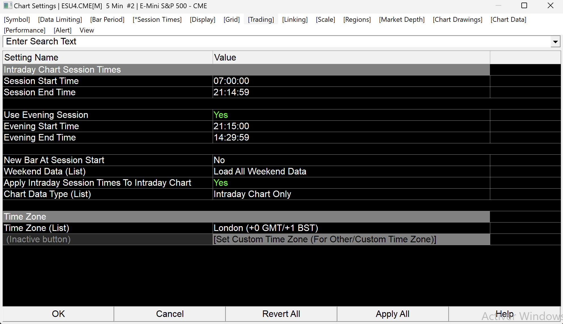Switch to the [Bar Period] tab
Image resolution: width=563 pixels, height=324 pixels.
tap(107, 20)
